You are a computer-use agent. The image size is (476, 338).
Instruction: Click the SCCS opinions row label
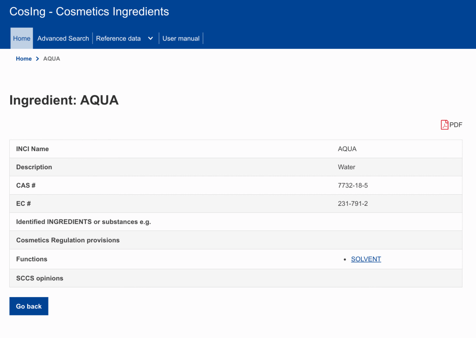point(40,278)
